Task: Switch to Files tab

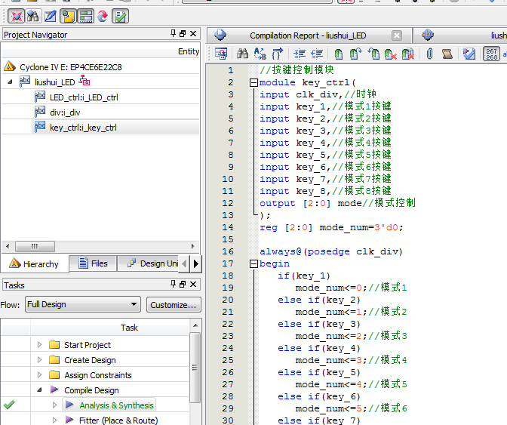Action: tap(93, 263)
